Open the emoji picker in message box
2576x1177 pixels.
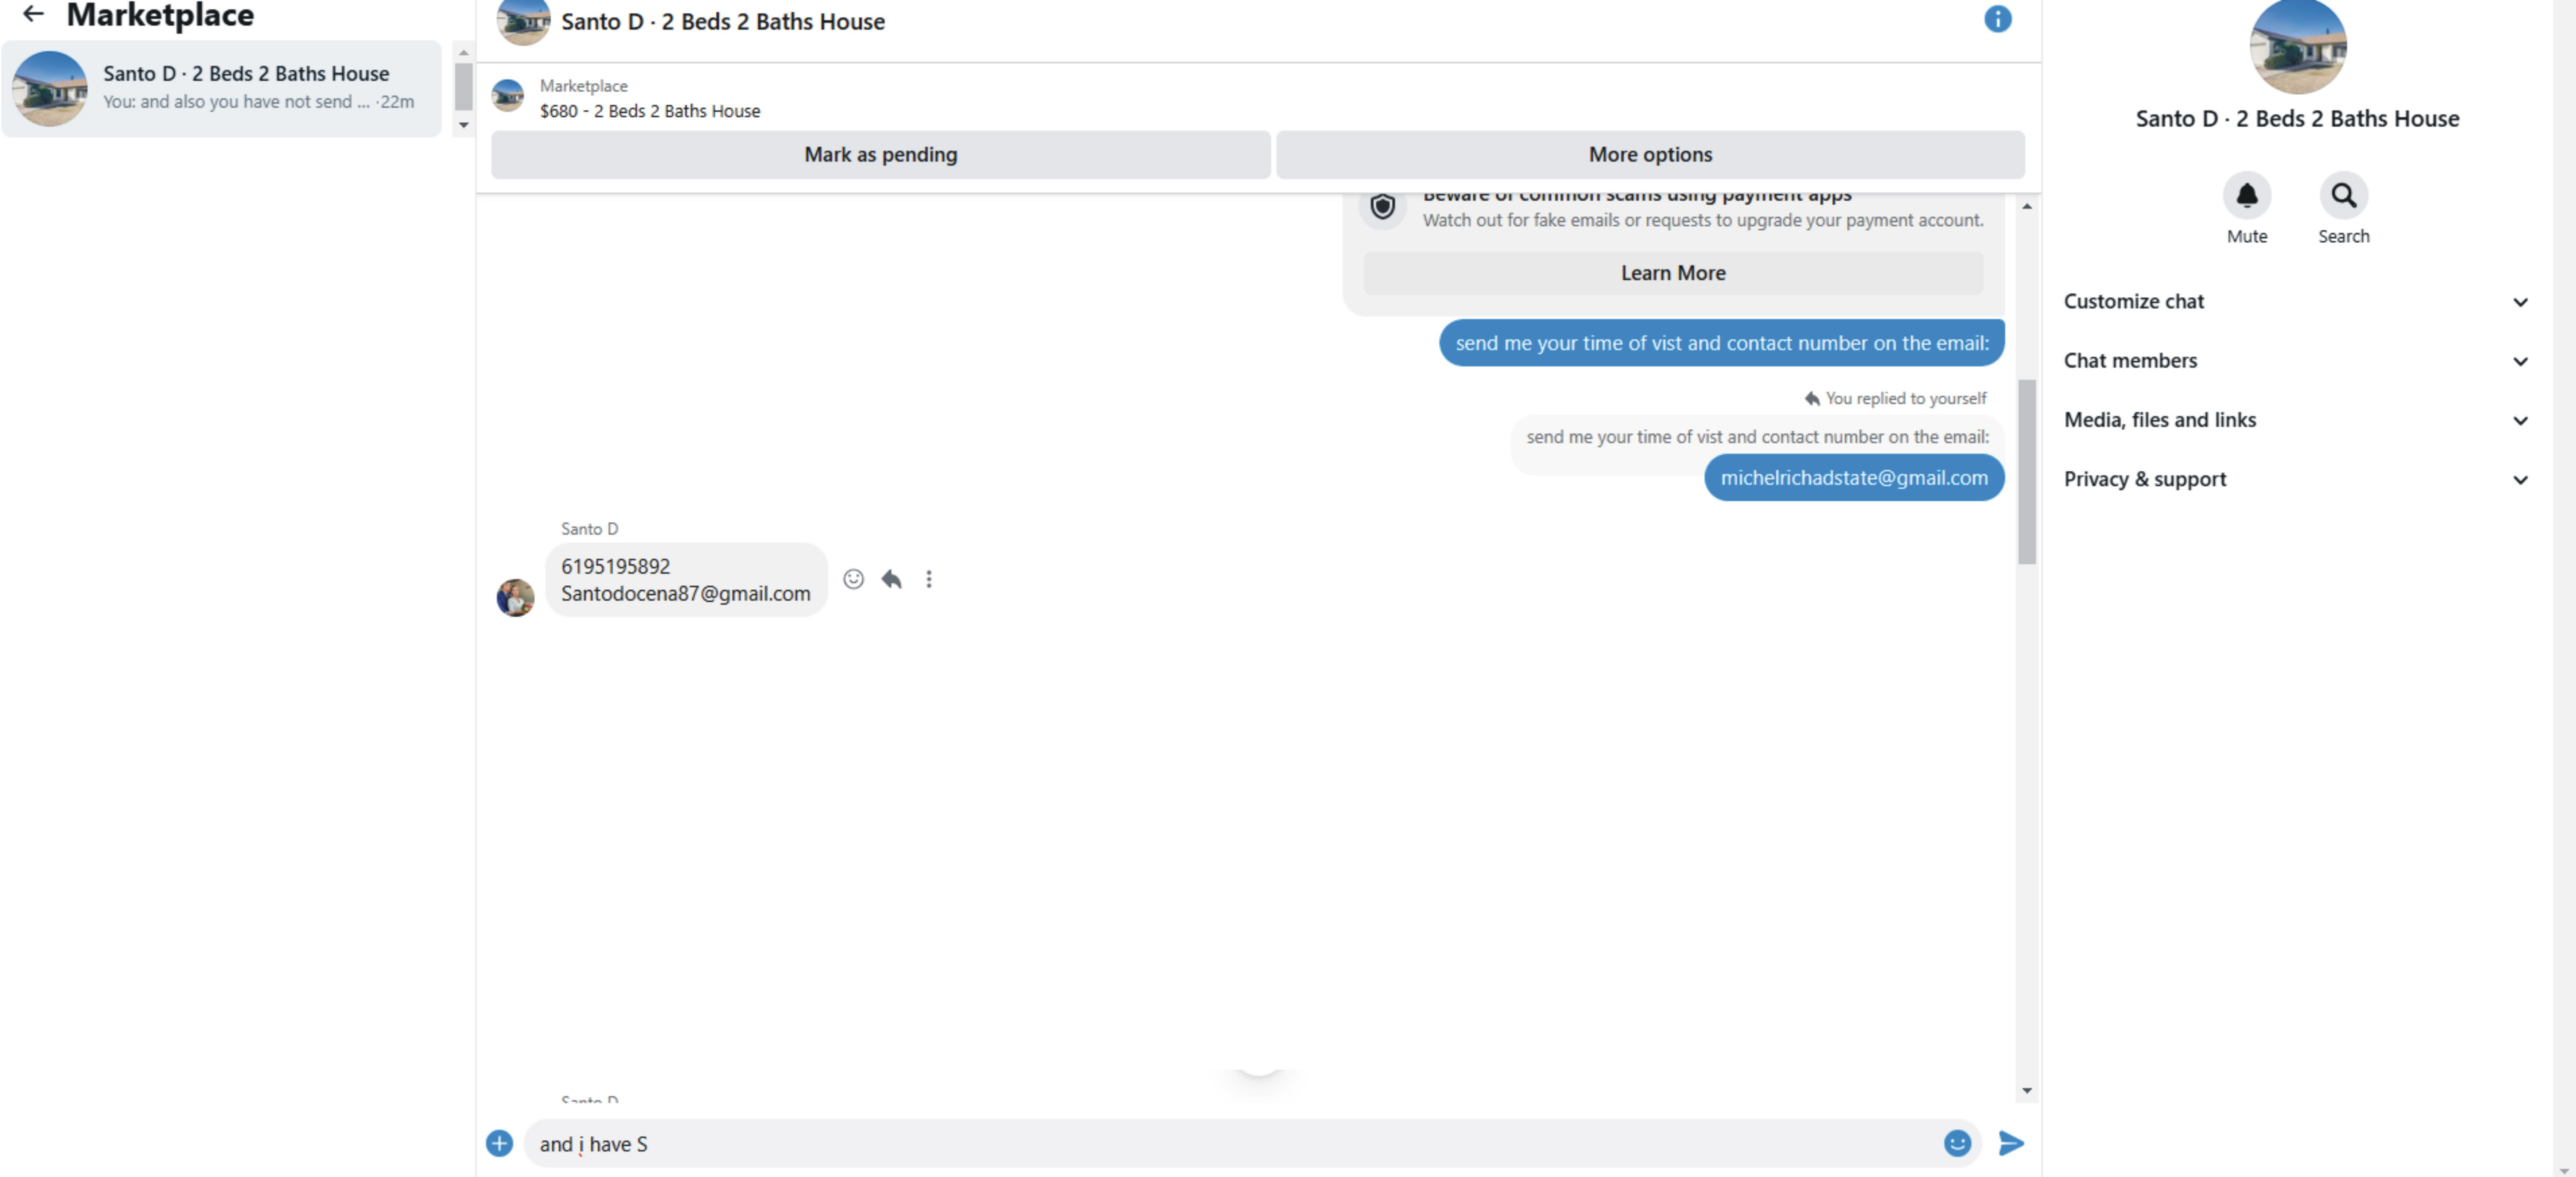click(1957, 1143)
